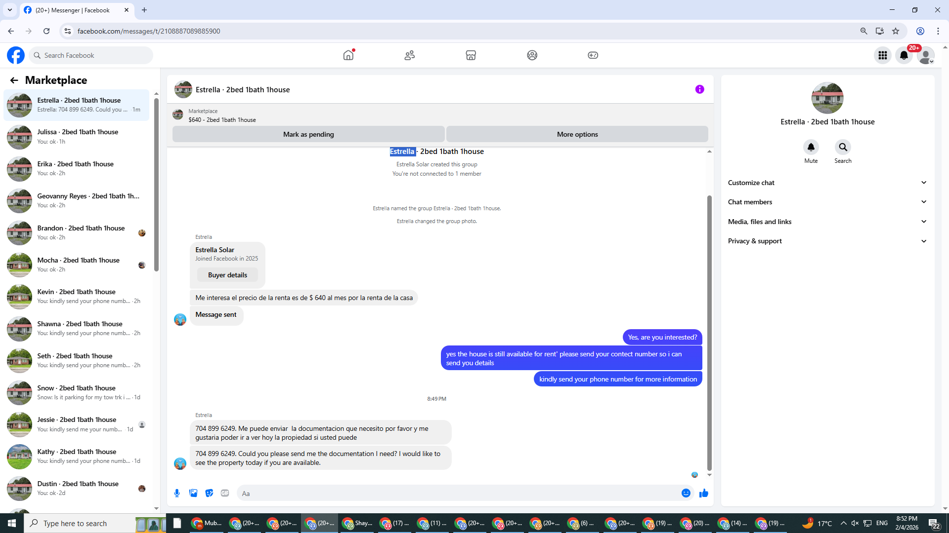Open the Julissa 2bed 1bath conversation
This screenshot has height=533, width=949.
click(x=78, y=137)
